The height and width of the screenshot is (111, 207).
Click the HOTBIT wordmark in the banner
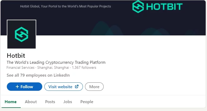point(164,7)
